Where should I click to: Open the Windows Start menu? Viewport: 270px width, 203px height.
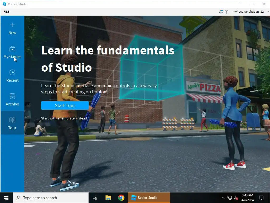coord(6,198)
